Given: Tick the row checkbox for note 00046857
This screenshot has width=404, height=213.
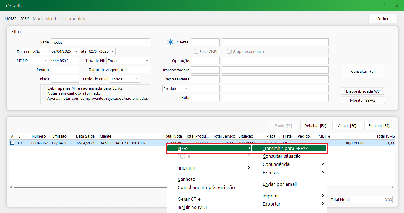Looking at the screenshot, I should pos(12,143).
